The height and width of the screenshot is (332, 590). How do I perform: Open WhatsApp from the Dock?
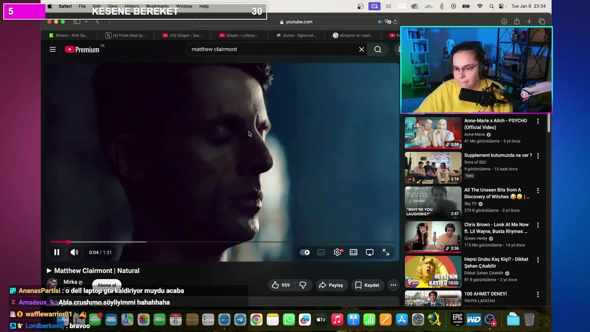pos(289,320)
